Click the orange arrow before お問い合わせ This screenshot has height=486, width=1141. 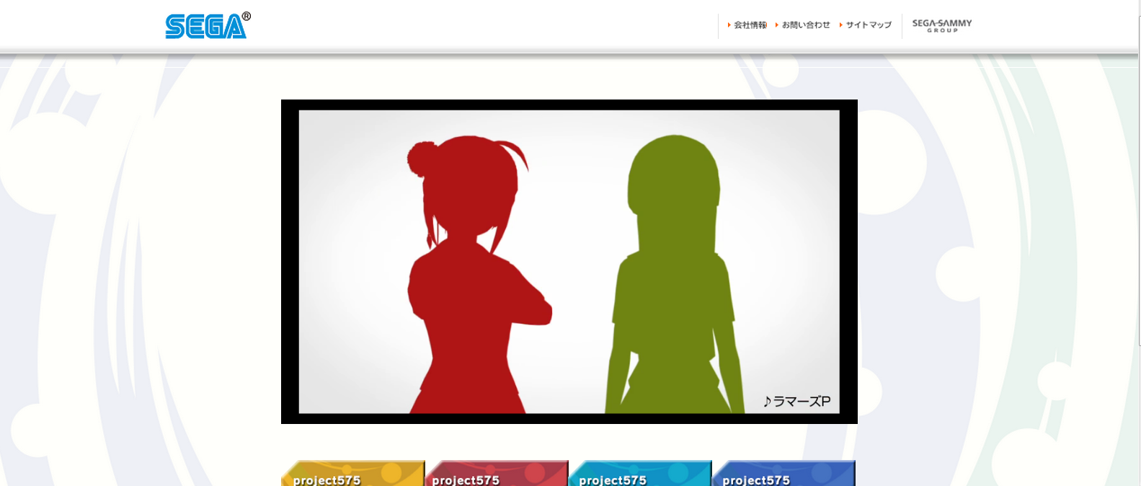(776, 25)
